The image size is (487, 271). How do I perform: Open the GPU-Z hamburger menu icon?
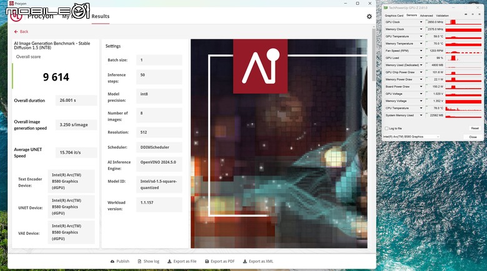[480, 14]
